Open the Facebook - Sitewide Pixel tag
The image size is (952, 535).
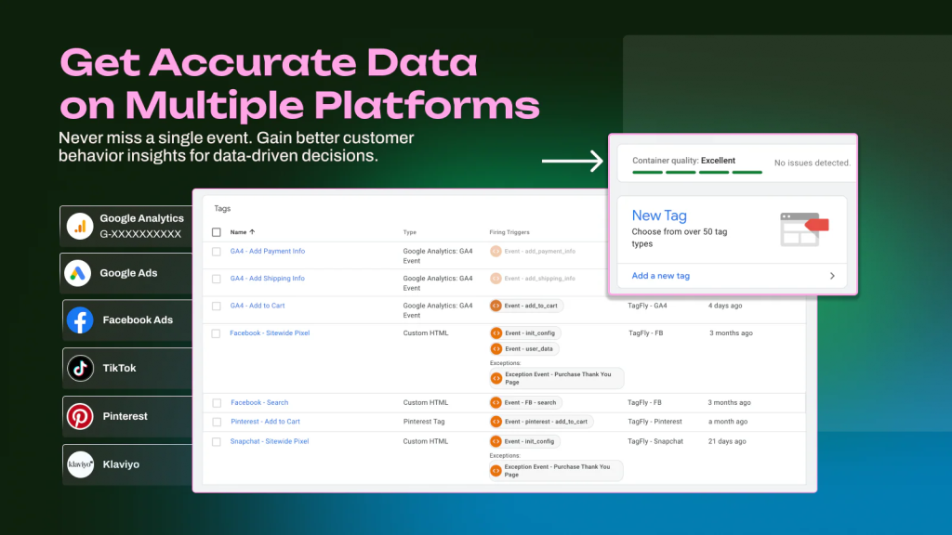coord(270,333)
